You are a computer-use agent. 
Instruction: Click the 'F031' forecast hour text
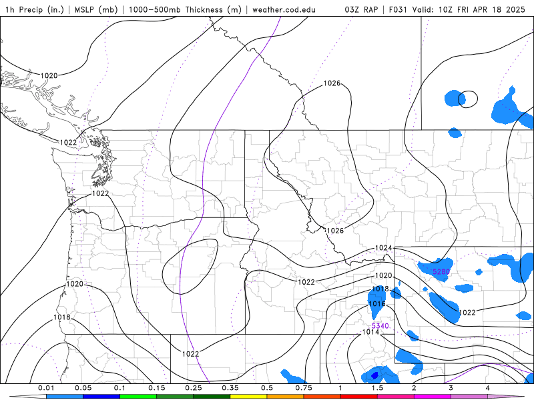398,9
